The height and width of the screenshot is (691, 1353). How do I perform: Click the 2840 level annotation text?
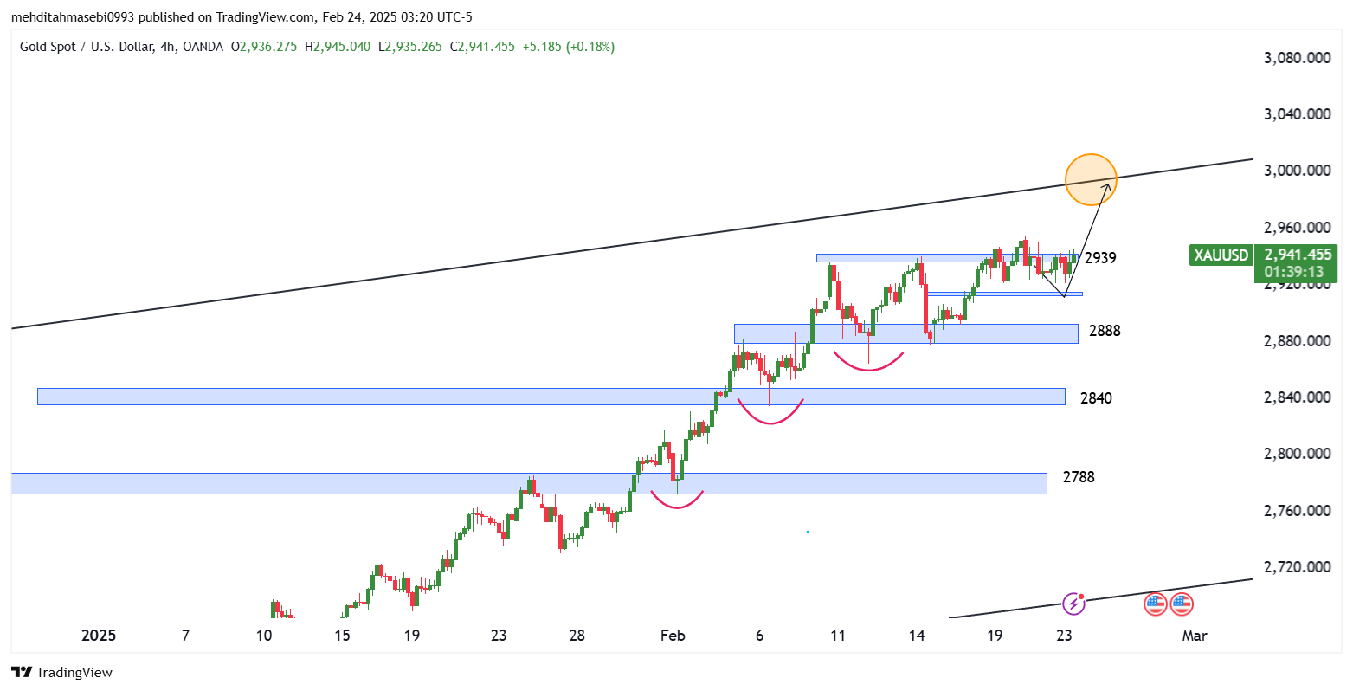click(x=1096, y=398)
